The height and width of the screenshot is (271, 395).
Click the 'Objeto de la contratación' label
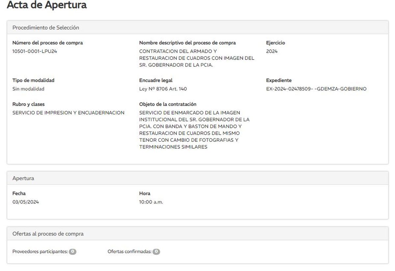(x=168, y=104)
